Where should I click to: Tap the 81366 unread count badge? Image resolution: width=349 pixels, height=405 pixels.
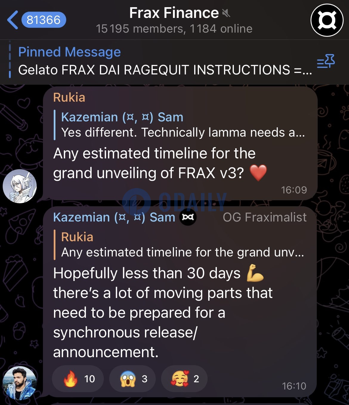point(44,20)
